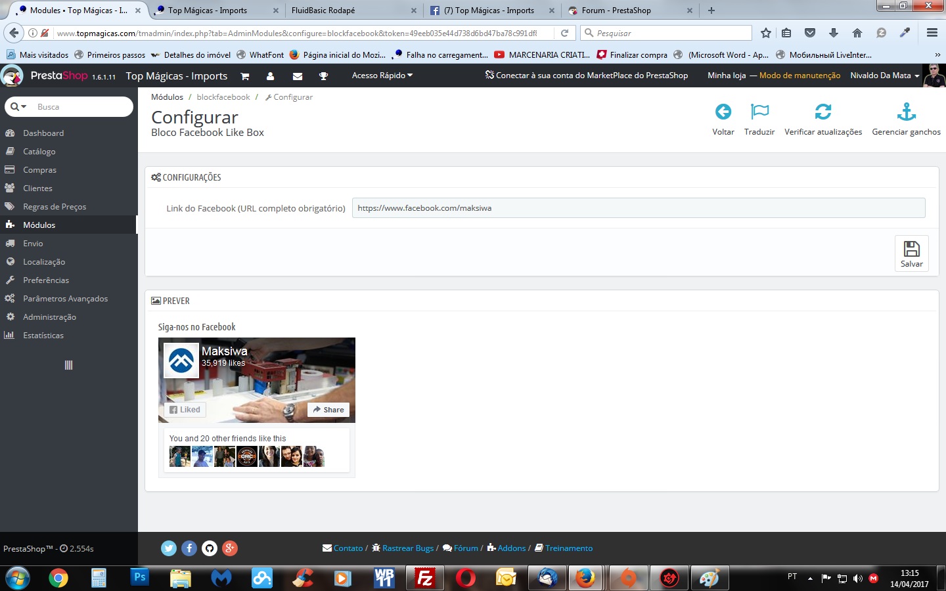The height and width of the screenshot is (591, 946).
Task: Collapse the sidebar with the bars handle
Action: (x=68, y=365)
